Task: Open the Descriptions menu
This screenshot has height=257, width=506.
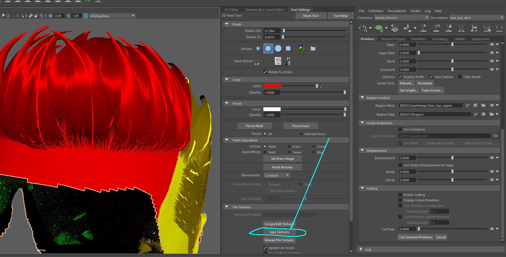Action: click(x=397, y=11)
